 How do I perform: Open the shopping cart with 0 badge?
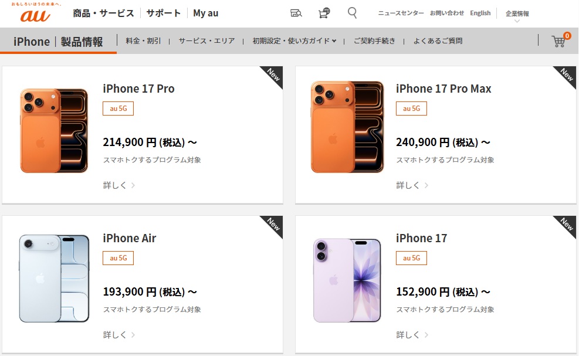[561, 40]
